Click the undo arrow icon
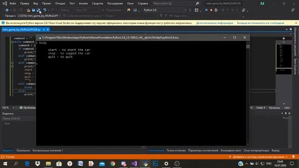The width and height of the screenshot is (299, 168). pyautogui.click(x=45, y=10)
